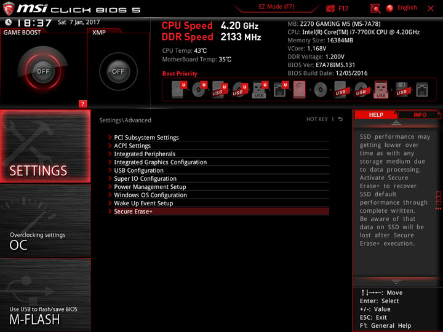Select the UEFI CD/DVD boot device
Viewport: 443px width, 332px height.
coord(199,90)
